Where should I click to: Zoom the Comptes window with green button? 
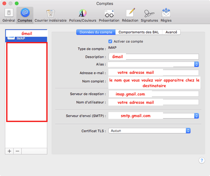point(17,3)
